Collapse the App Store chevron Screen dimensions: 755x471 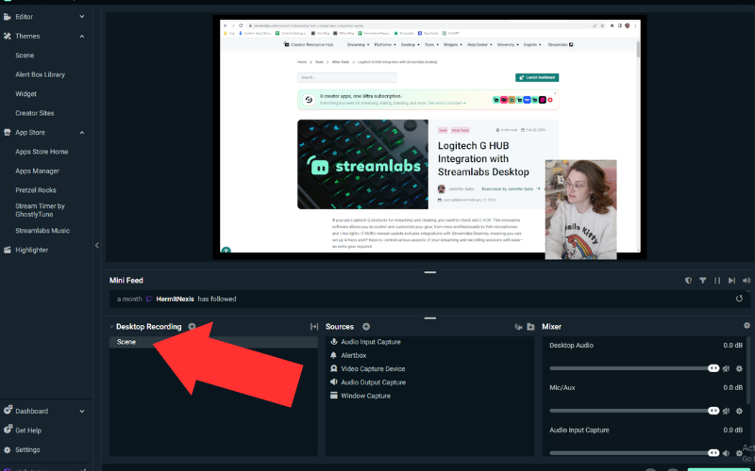[82, 132]
